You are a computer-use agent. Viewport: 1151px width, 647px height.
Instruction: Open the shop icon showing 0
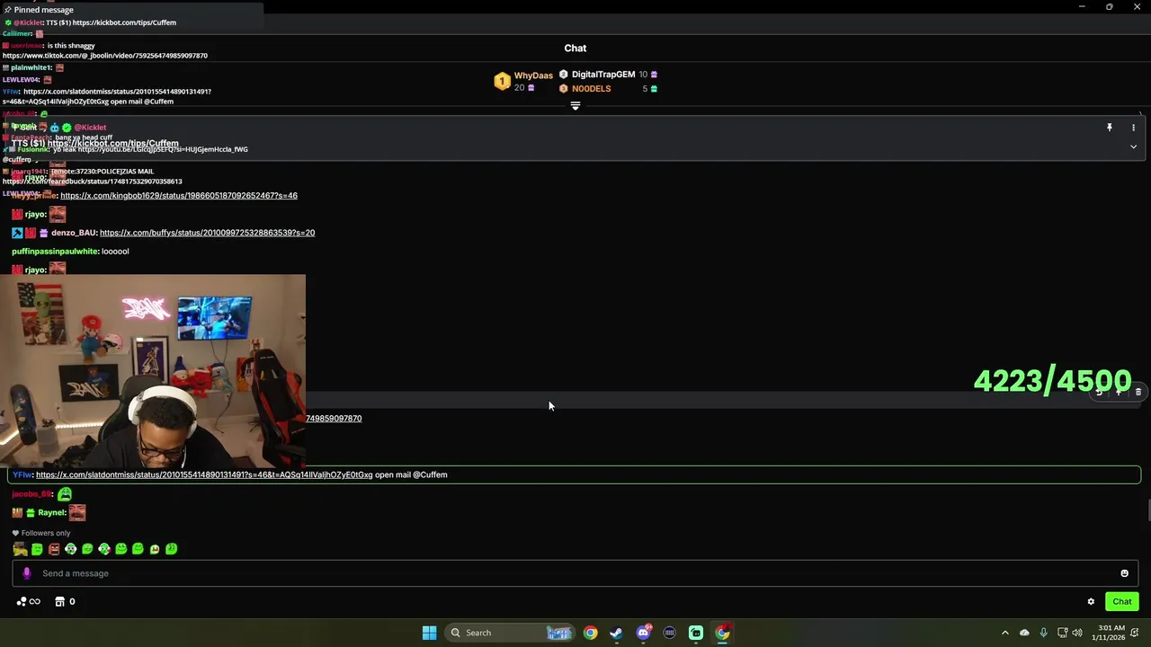[65, 602]
